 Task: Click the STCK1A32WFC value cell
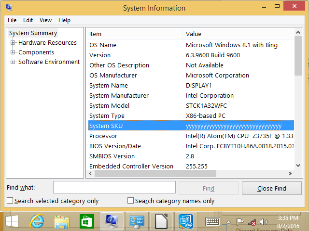point(206,106)
